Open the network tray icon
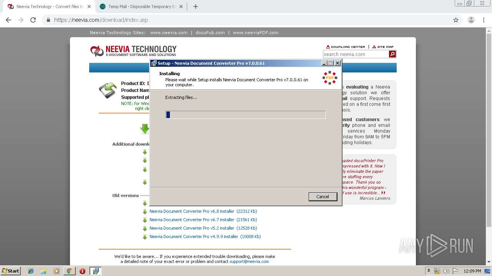The image size is (492, 276). (437, 271)
